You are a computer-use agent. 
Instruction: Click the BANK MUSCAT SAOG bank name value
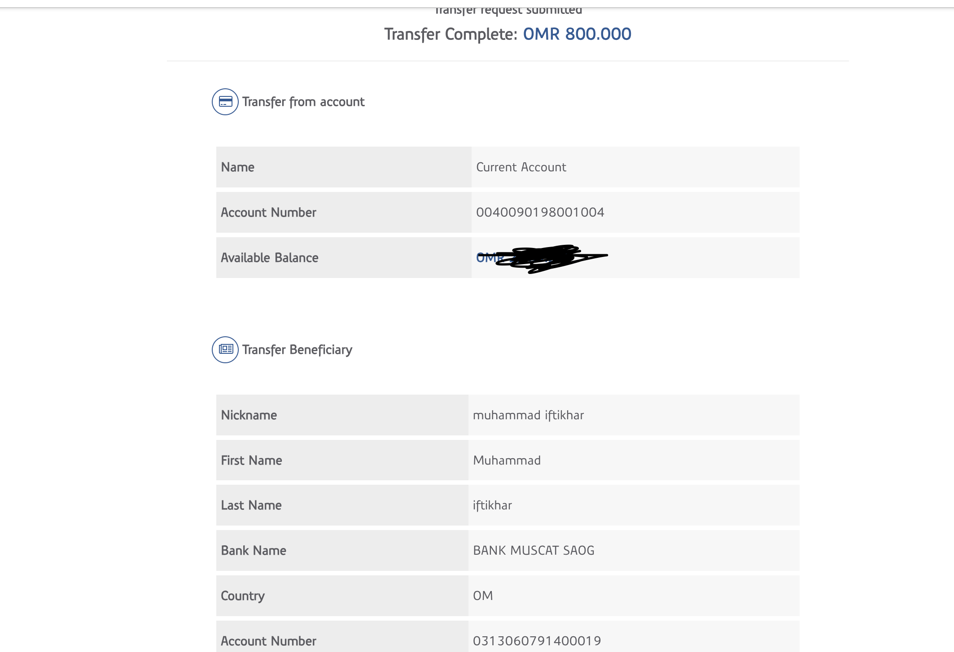pyautogui.click(x=534, y=551)
